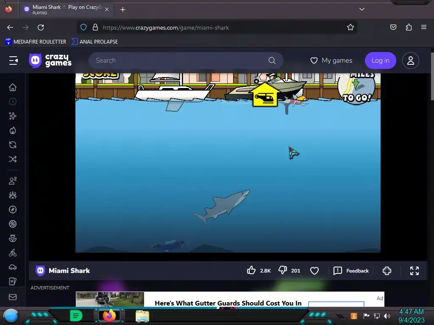
Task: Open Trending flame icon in sidebar
Action: (13, 130)
